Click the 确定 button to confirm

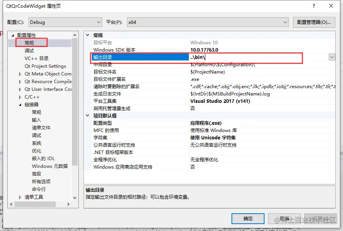click(x=248, y=218)
